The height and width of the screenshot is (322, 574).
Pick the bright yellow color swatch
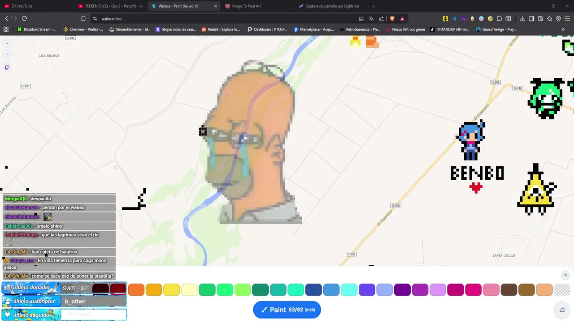point(171,289)
